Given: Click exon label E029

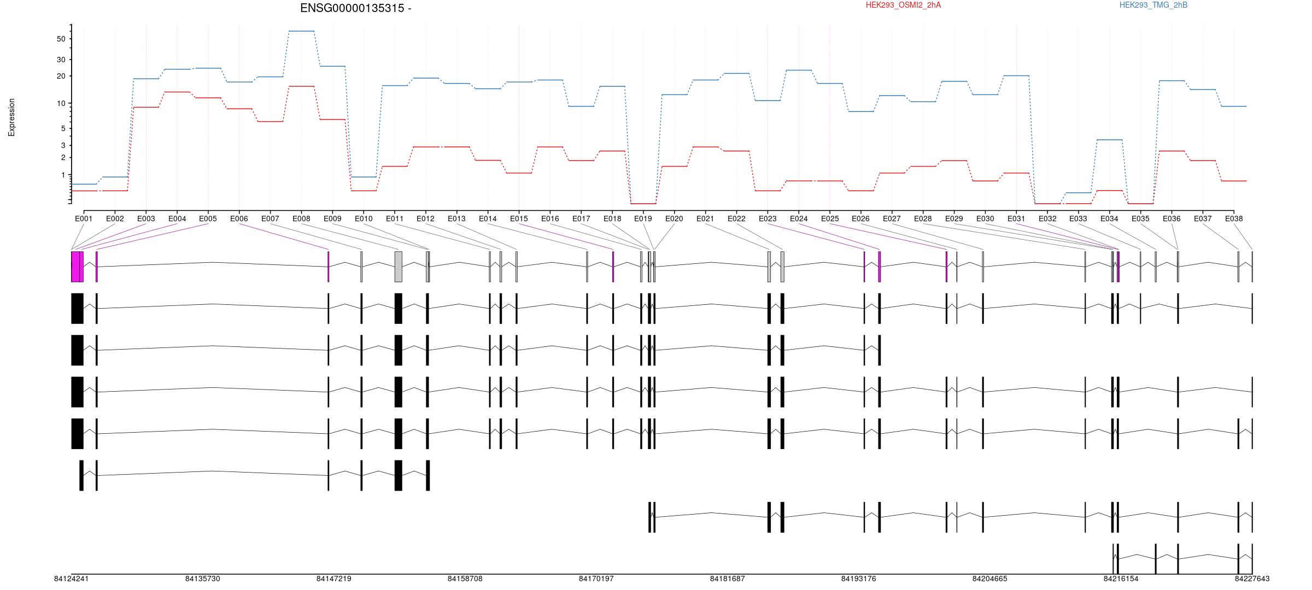Looking at the screenshot, I should [954, 219].
